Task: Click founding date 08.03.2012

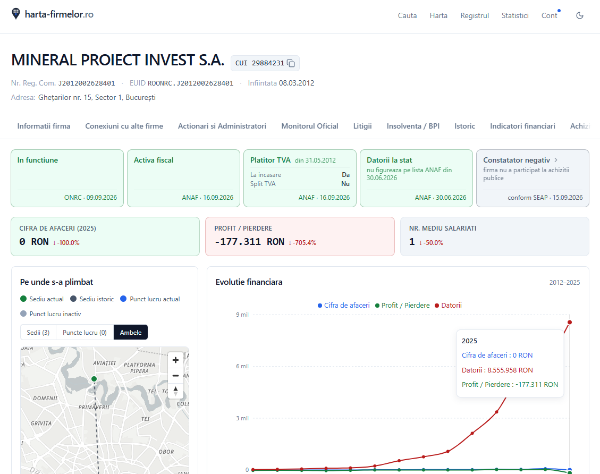Action: tap(297, 83)
